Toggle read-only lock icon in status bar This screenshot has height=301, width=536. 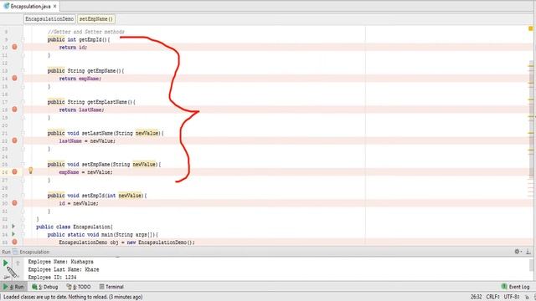(x=527, y=298)
